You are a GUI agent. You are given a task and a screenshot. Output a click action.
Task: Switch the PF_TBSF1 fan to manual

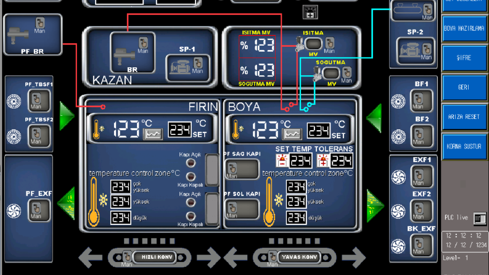click(x=39, y=101)
